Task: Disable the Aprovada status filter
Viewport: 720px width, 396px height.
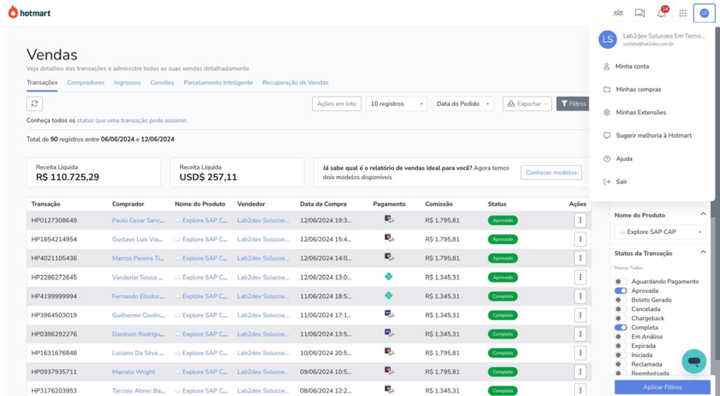Action: [621, 291]
